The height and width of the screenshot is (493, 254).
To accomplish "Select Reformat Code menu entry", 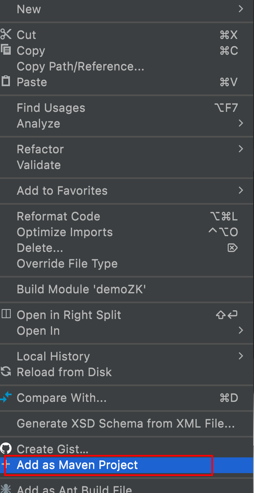I will [x=58, y=216].
